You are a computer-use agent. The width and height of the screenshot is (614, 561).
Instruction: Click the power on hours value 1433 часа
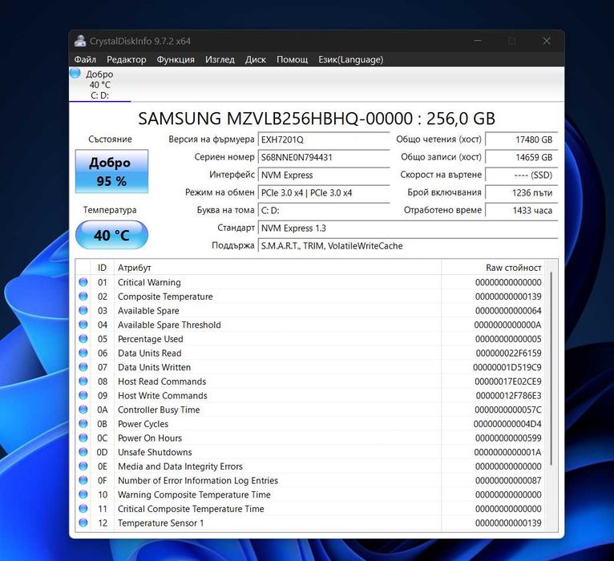pos(521,210)
